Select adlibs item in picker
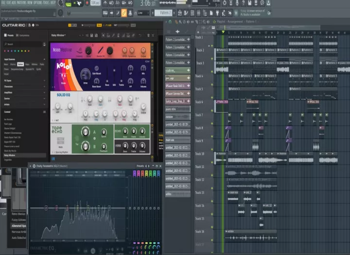Viewport: 350px width, 255px height. (x=178, y=194)
